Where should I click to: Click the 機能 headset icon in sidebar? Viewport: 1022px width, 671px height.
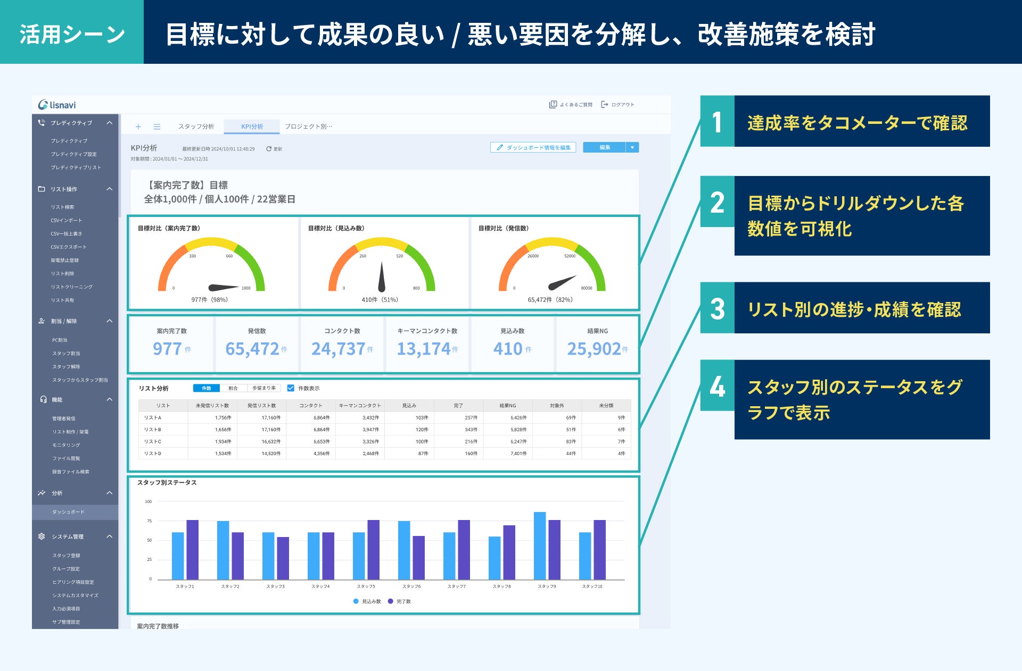click(x=43, y=399)
